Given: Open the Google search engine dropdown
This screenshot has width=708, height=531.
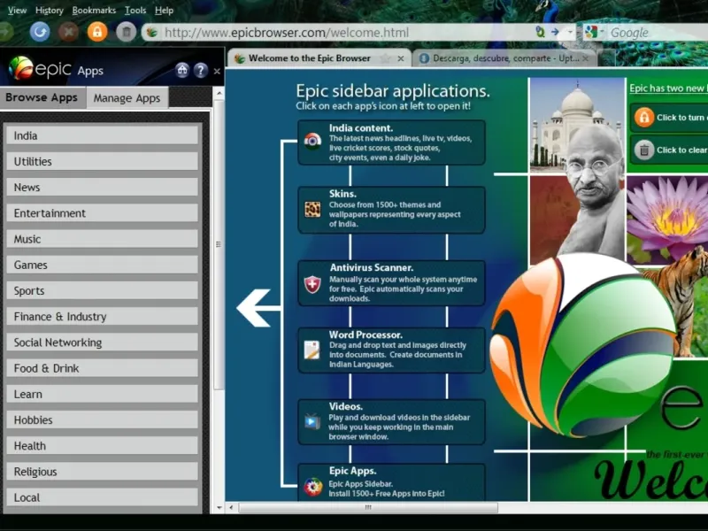Looking at the screenshot, I should click(x=602, y=32).
